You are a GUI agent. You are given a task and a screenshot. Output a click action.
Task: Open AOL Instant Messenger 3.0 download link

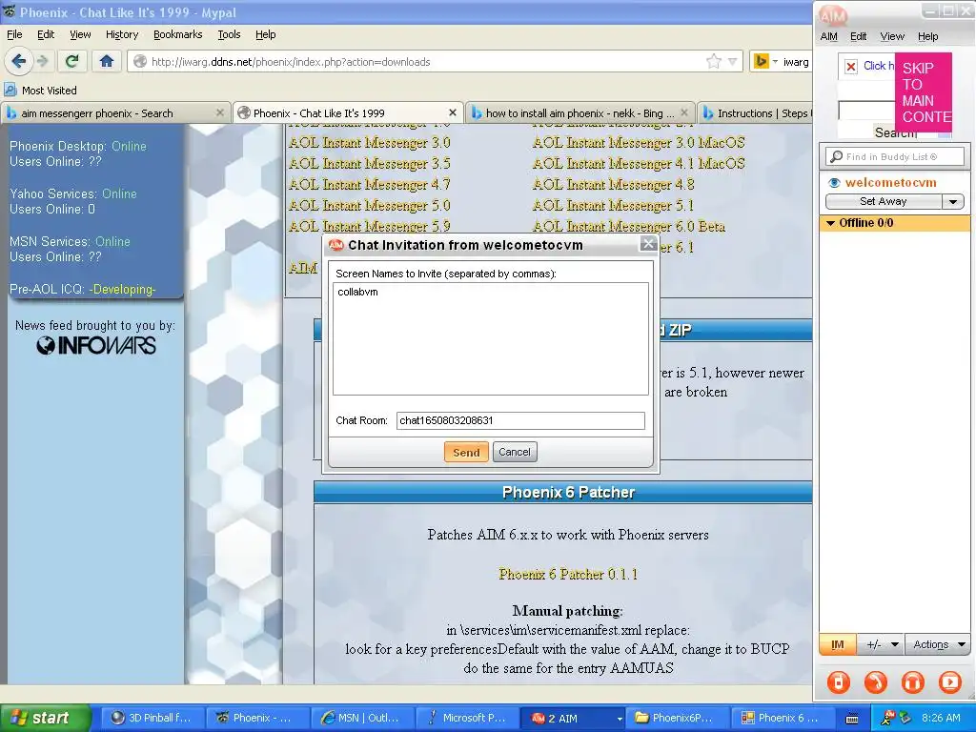coord(369,143)
